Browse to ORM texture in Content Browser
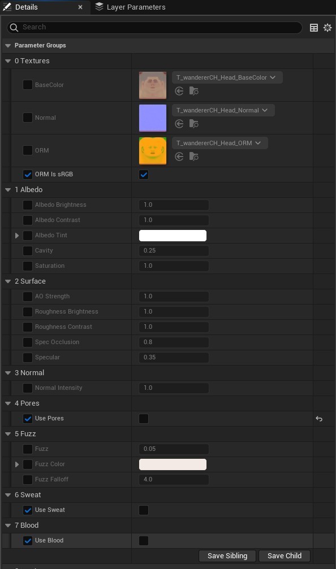 (193, 157)
